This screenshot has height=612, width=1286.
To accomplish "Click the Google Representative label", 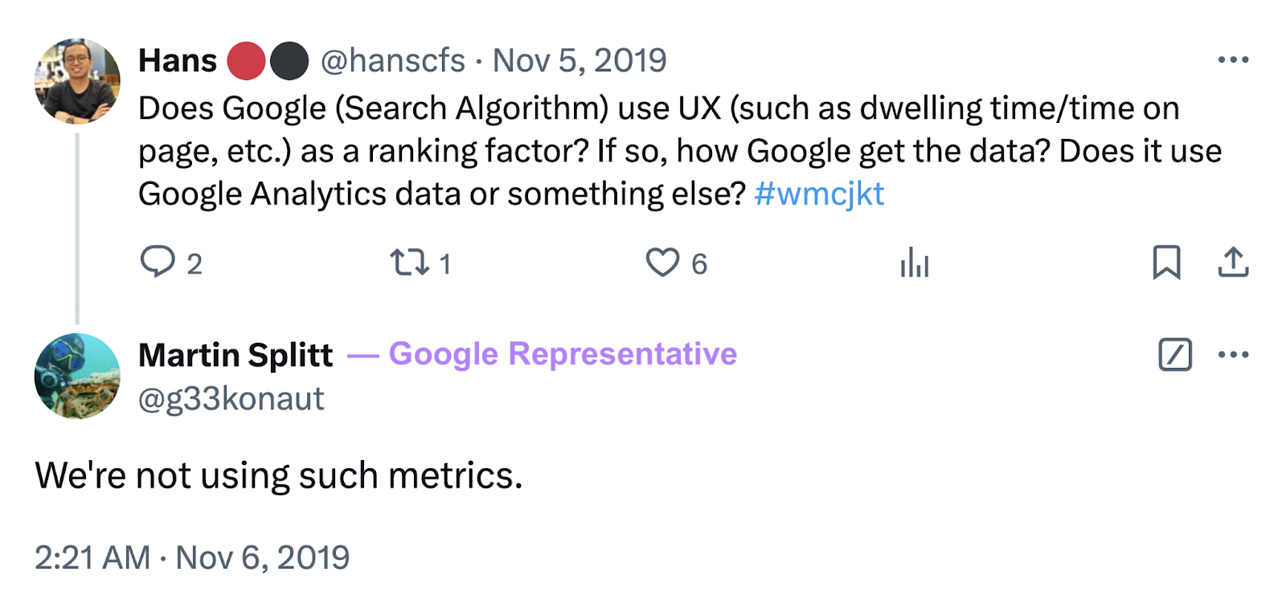I will pyautogui.click(x=563, y=353).
